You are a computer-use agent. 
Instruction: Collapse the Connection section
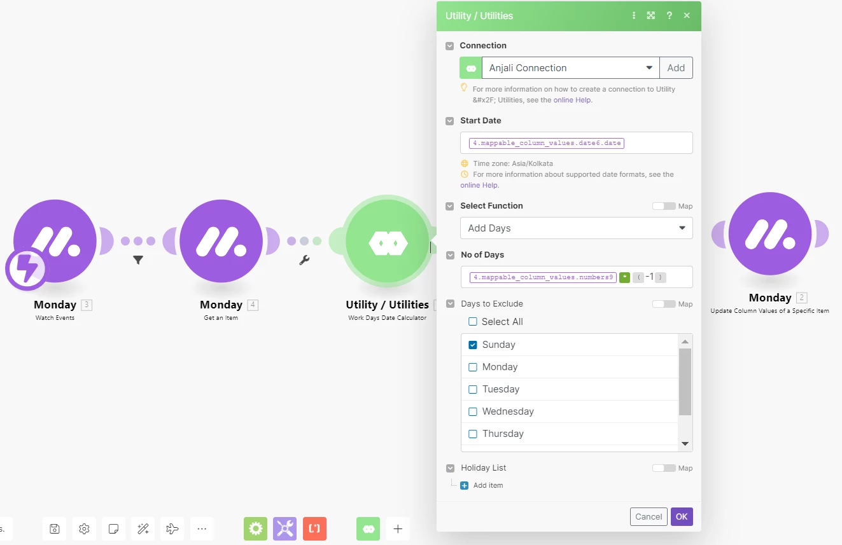pyautogui.click(x=450, y=46)
